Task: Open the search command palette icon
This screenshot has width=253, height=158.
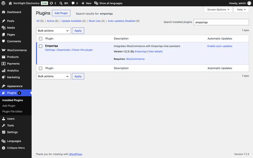Action: pyautogui.click(x=61, y=3)
